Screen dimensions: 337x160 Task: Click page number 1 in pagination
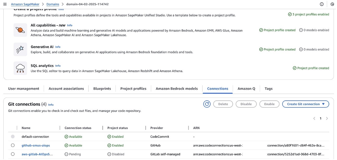coord(321,118)
